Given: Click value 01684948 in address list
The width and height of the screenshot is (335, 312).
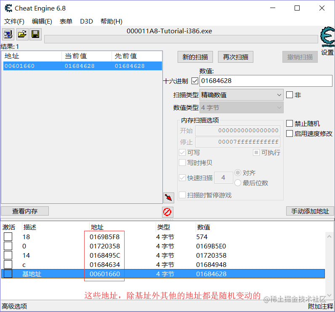Looking at the screenshot, I should point(211,265).
